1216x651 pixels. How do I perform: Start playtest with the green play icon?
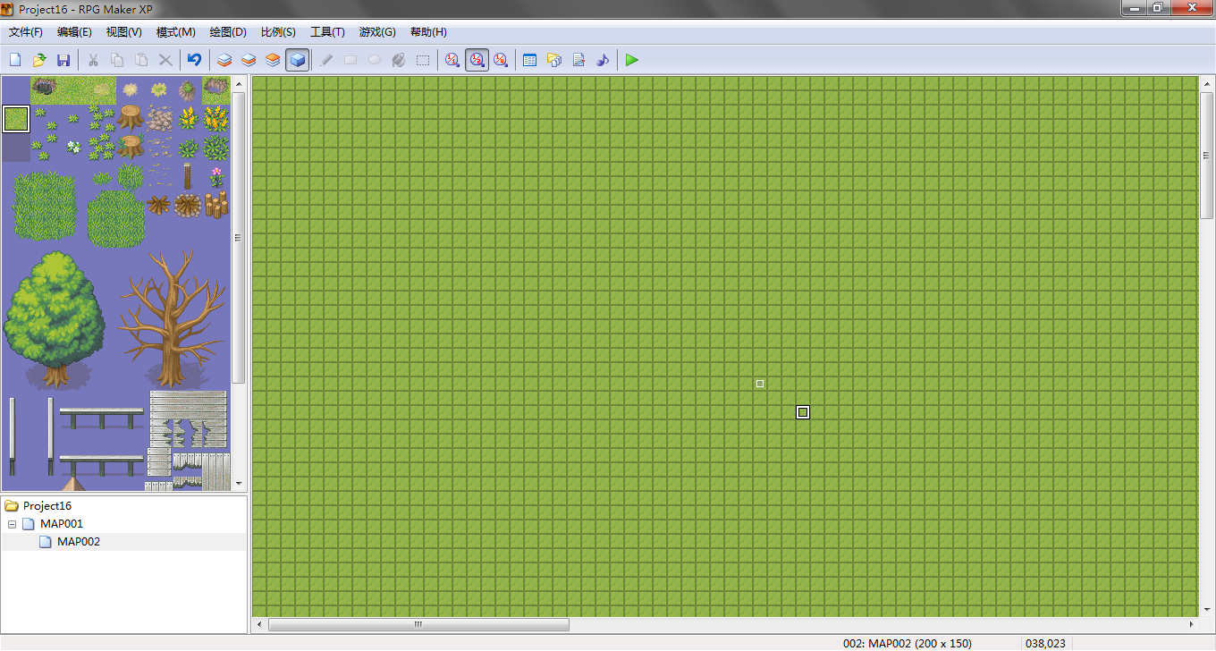click(x=632, y=60)
